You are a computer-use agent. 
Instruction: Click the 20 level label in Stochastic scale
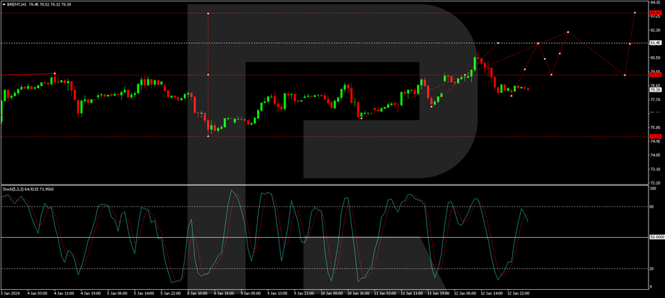(652, 269)
